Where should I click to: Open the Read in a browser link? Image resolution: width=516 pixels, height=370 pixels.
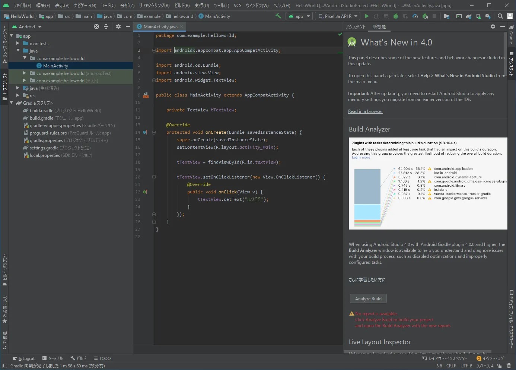pyautogui.click(x=365, y=111)
